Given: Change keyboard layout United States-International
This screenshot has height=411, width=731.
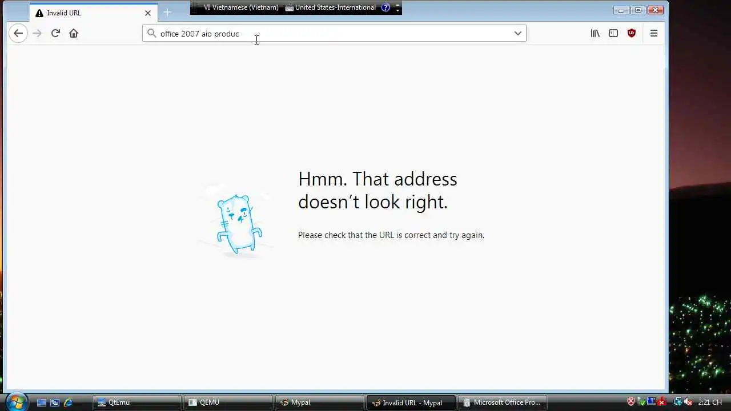Looking at the screenshot, I should (331, 7).
